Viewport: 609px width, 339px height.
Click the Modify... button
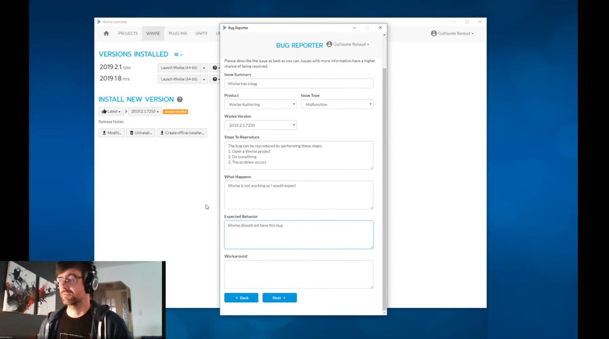pos(112,133)
